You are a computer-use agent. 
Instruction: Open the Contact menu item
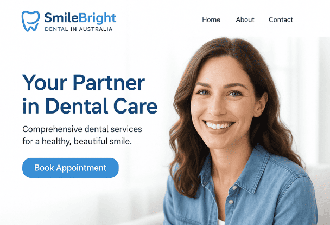[x=281, y=19]
